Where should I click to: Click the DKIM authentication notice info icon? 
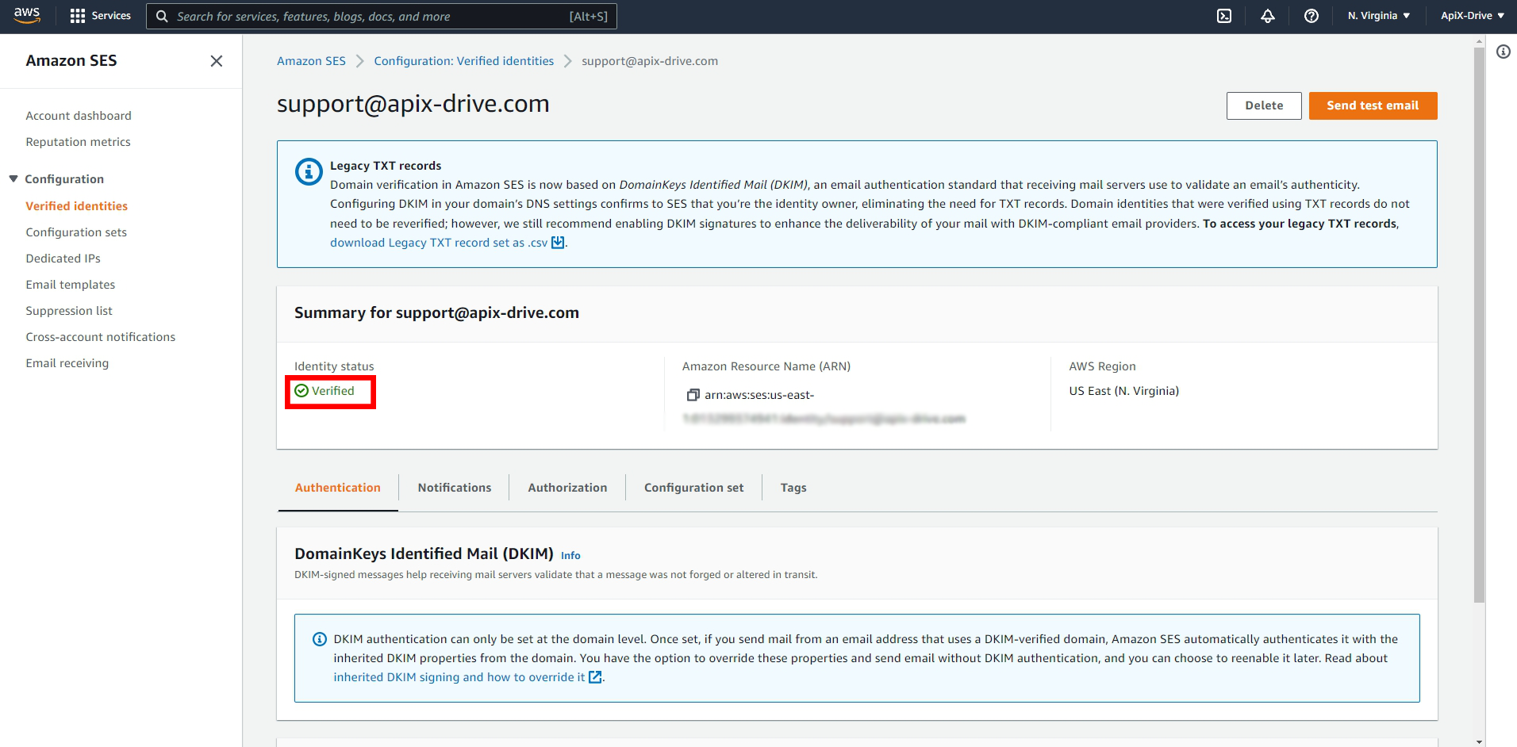(x=320, y=639)
